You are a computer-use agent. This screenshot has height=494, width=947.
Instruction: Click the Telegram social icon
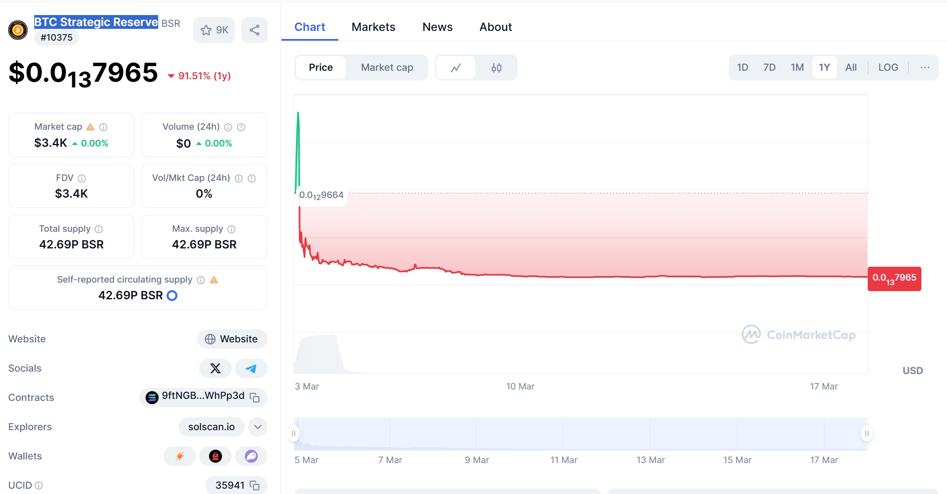click(x=250, y=368)
